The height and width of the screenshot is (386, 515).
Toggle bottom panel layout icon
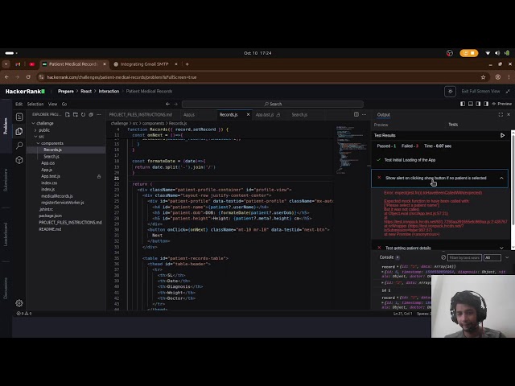[470, 104]
